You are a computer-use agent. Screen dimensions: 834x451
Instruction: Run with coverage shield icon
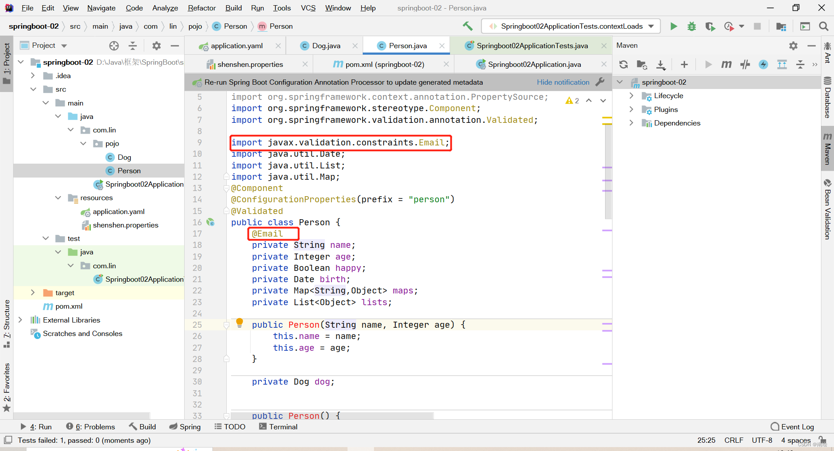[710, 26]
